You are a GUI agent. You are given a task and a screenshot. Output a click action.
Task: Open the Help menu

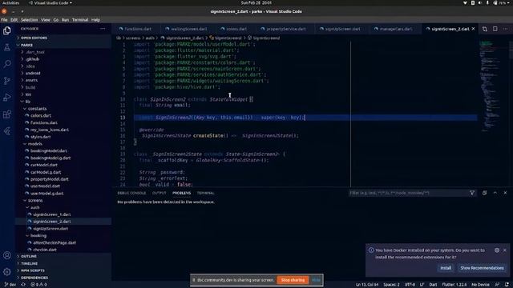(95, 20)
